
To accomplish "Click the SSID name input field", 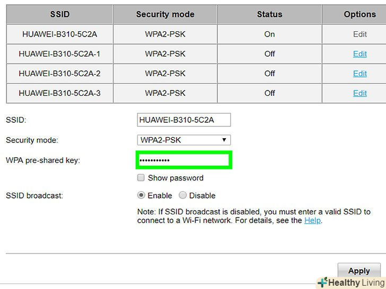I will click(x=183, y=120).
